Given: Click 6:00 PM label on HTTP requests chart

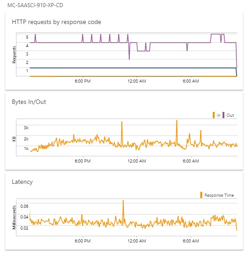Looking at the screenshot, I should [x=83, y=81].
